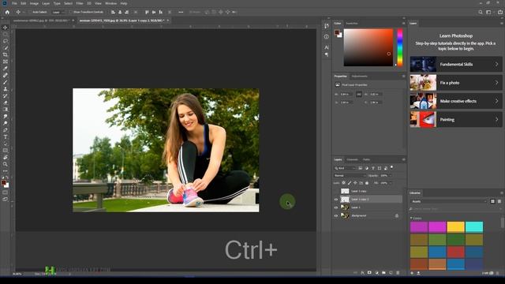This screenshot has height=284, width=505.
Task: Toggle lock transparent pixels icon
Action: 344,183
